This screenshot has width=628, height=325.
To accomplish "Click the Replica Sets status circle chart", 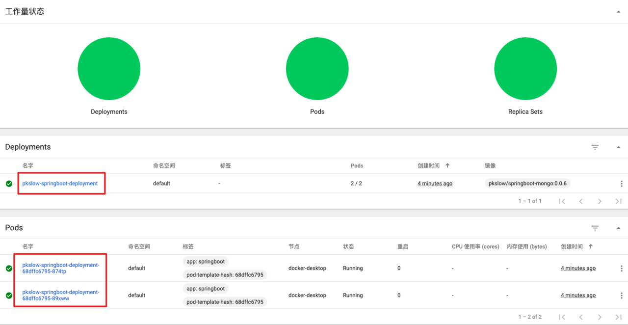I will pyautogui.click(x=525, y=69).
